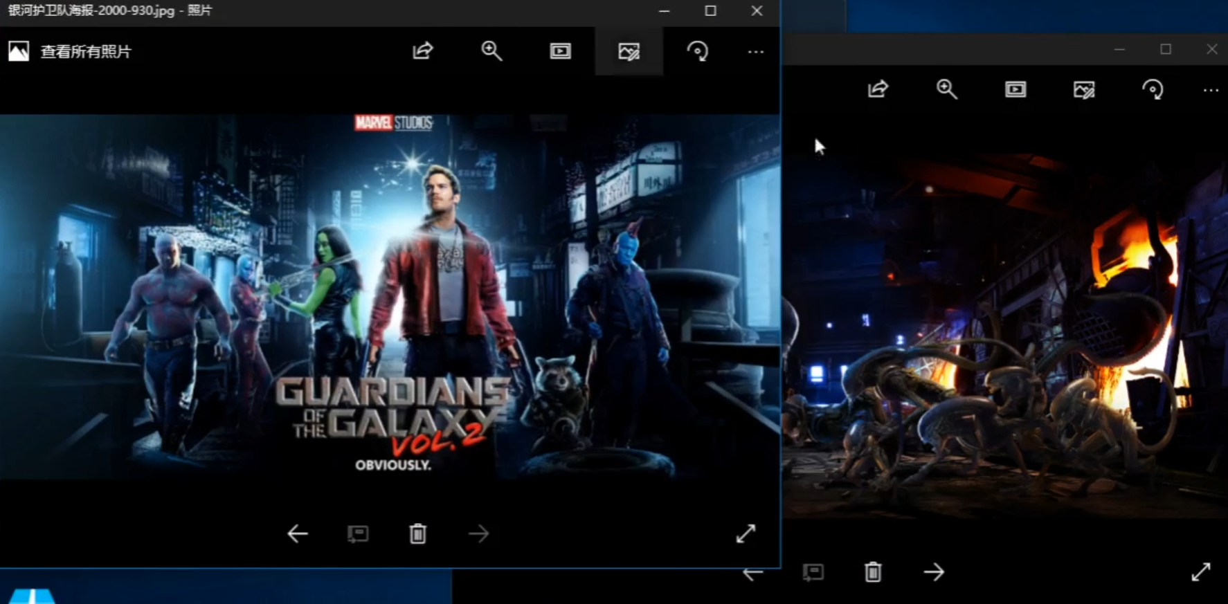Click the share icon in the Guardians poster window
The image size is (1228, 604).
[x=422, y=51]
